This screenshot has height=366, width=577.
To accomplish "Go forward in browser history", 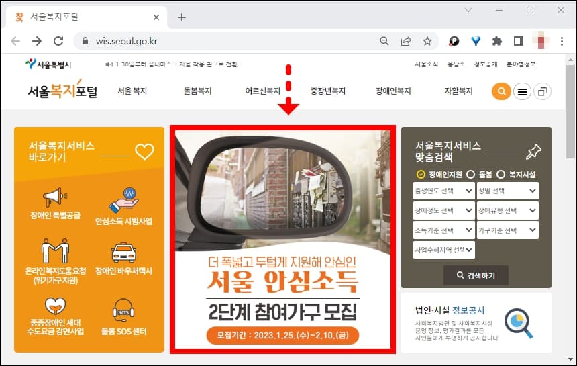I will click(x=37, y=41).
